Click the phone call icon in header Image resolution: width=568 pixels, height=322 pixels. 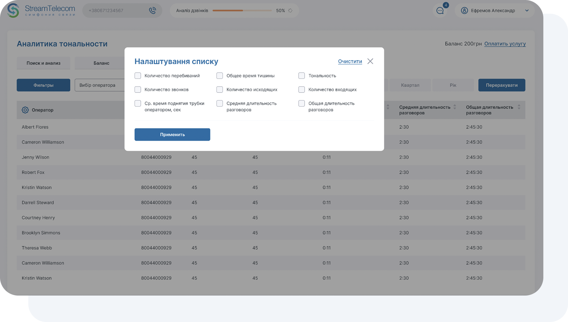[153, 11]
